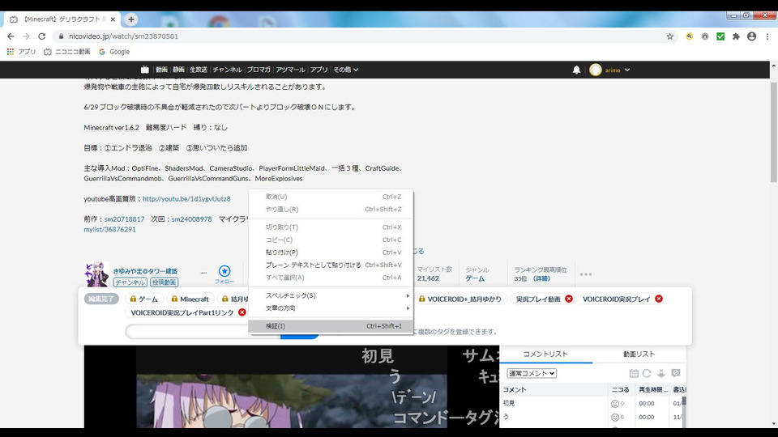
Task: Delete the VOICEROID実況プレイ tag
Action: click(x=658, y=299)
